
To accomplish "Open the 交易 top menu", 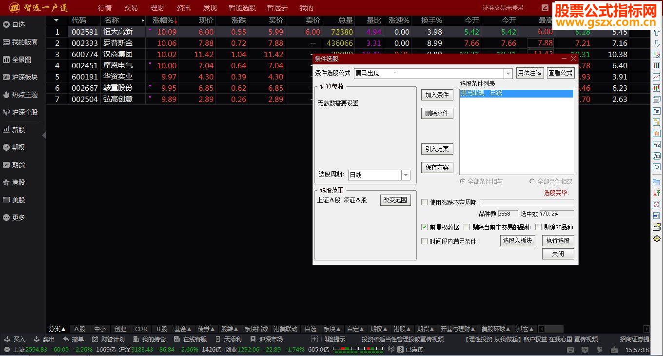I will [131, 8].
